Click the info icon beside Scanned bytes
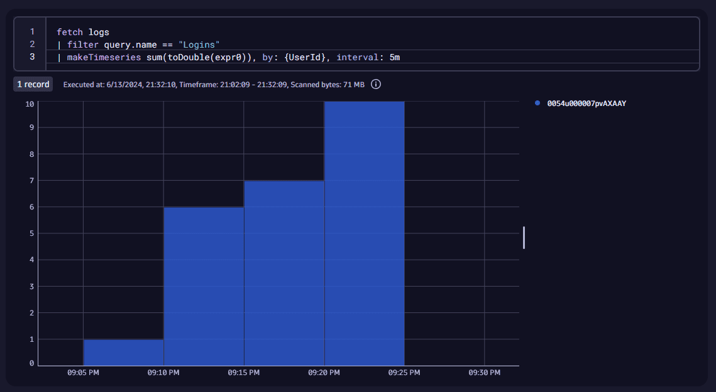This screenshot has height=392, width=716. coord(376,84)
